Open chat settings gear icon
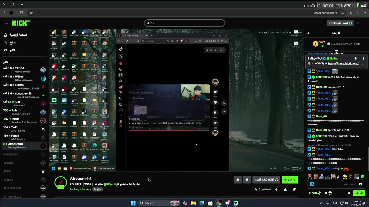 (x=349, y=193)
